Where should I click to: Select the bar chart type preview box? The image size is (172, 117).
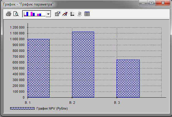click(34, 14)
